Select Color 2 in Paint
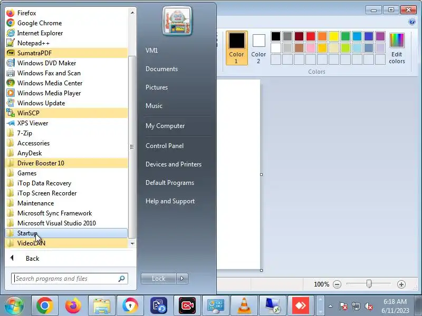The height and width of the screenshot is (316, 422). 258,48
